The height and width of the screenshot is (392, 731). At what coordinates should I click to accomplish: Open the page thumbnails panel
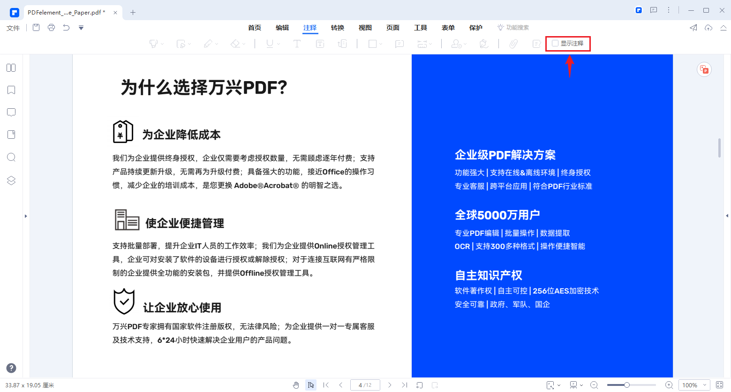(x=11, y=68)
